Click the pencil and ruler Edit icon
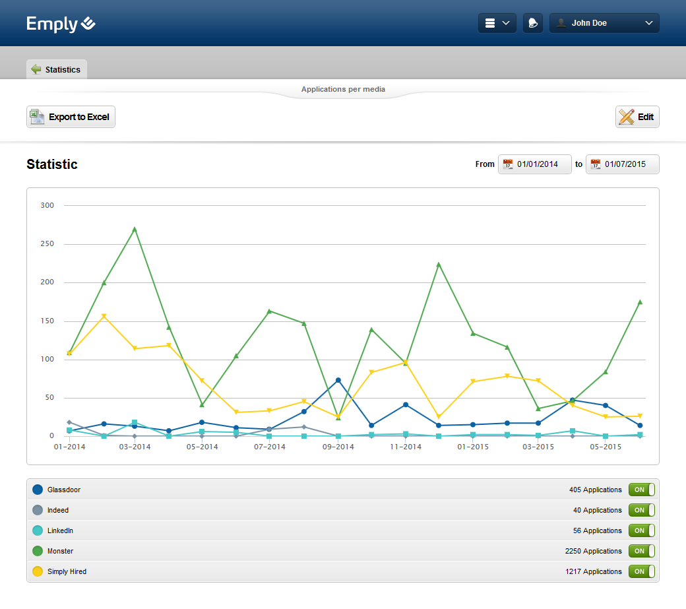Screen dimensions: 686x609 click(x=625, y=117)
